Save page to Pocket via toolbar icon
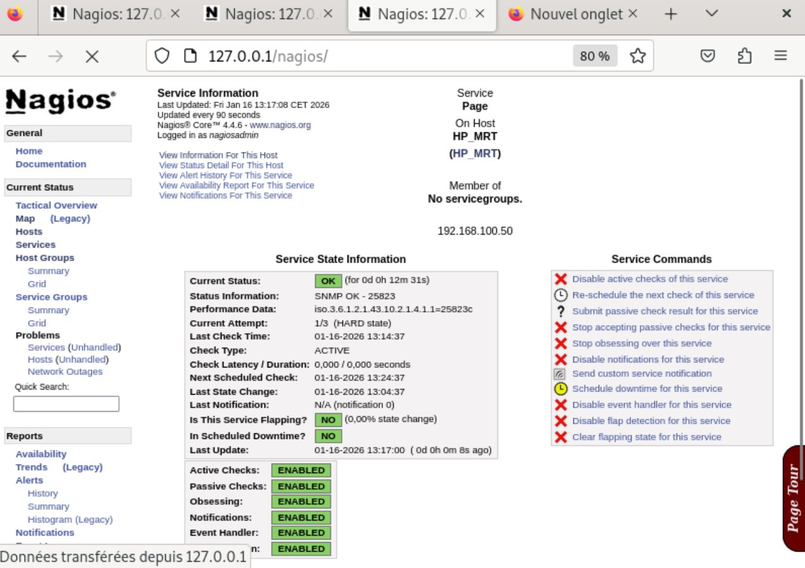The width and height of the screenshot is (805, 568). tap(708, 56)
